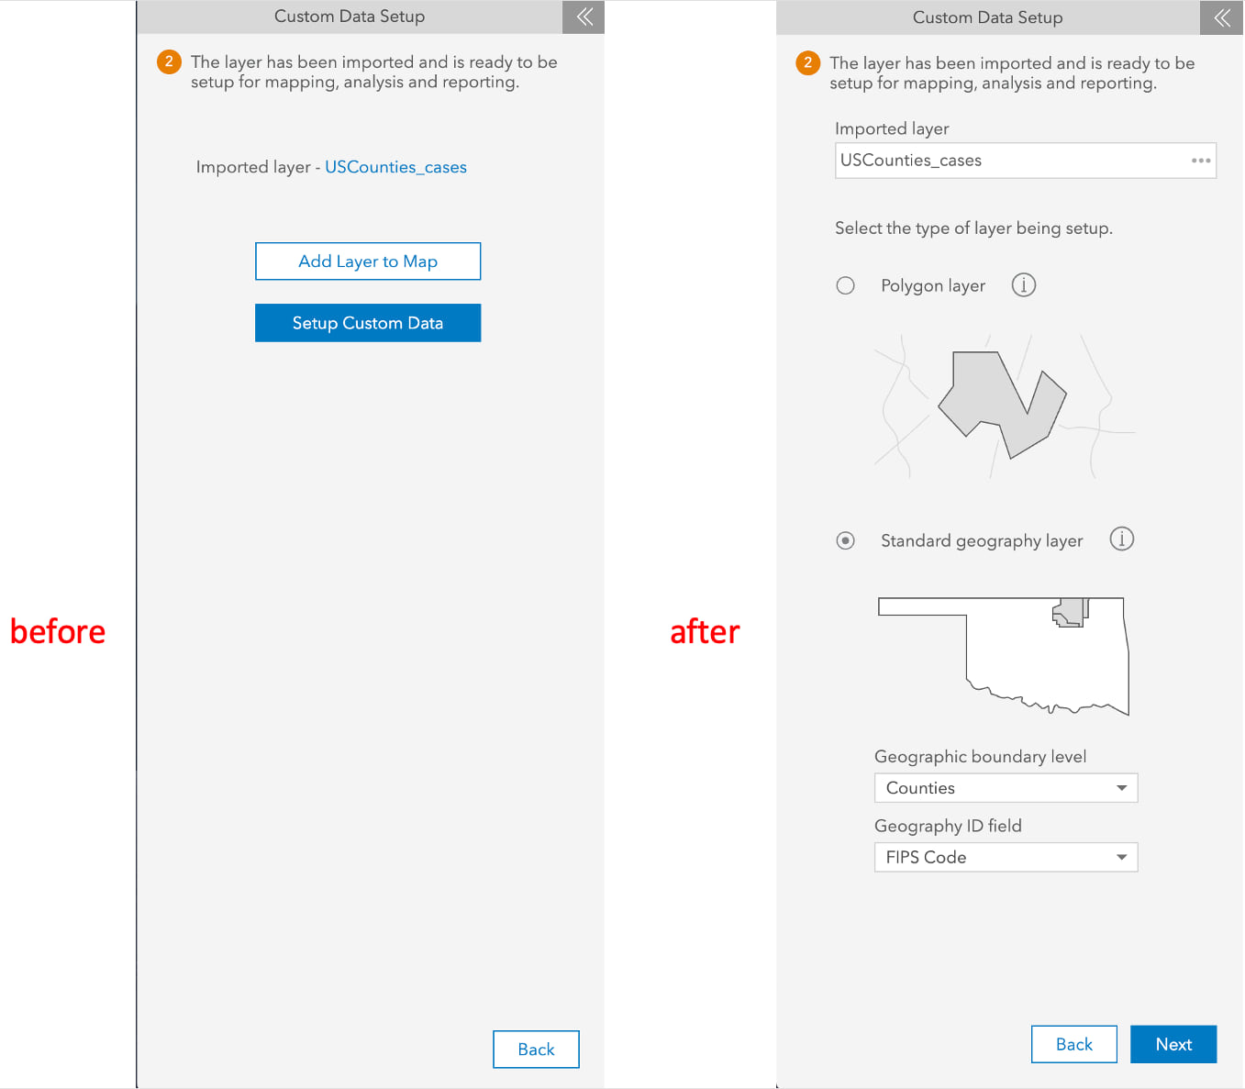
Task: Click the orange step 2 indicator
Action: click(x=168, y=61)
